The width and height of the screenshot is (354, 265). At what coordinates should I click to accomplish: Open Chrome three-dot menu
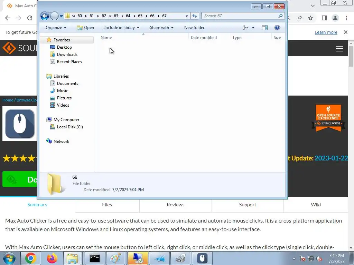click(x=346, y=18)
